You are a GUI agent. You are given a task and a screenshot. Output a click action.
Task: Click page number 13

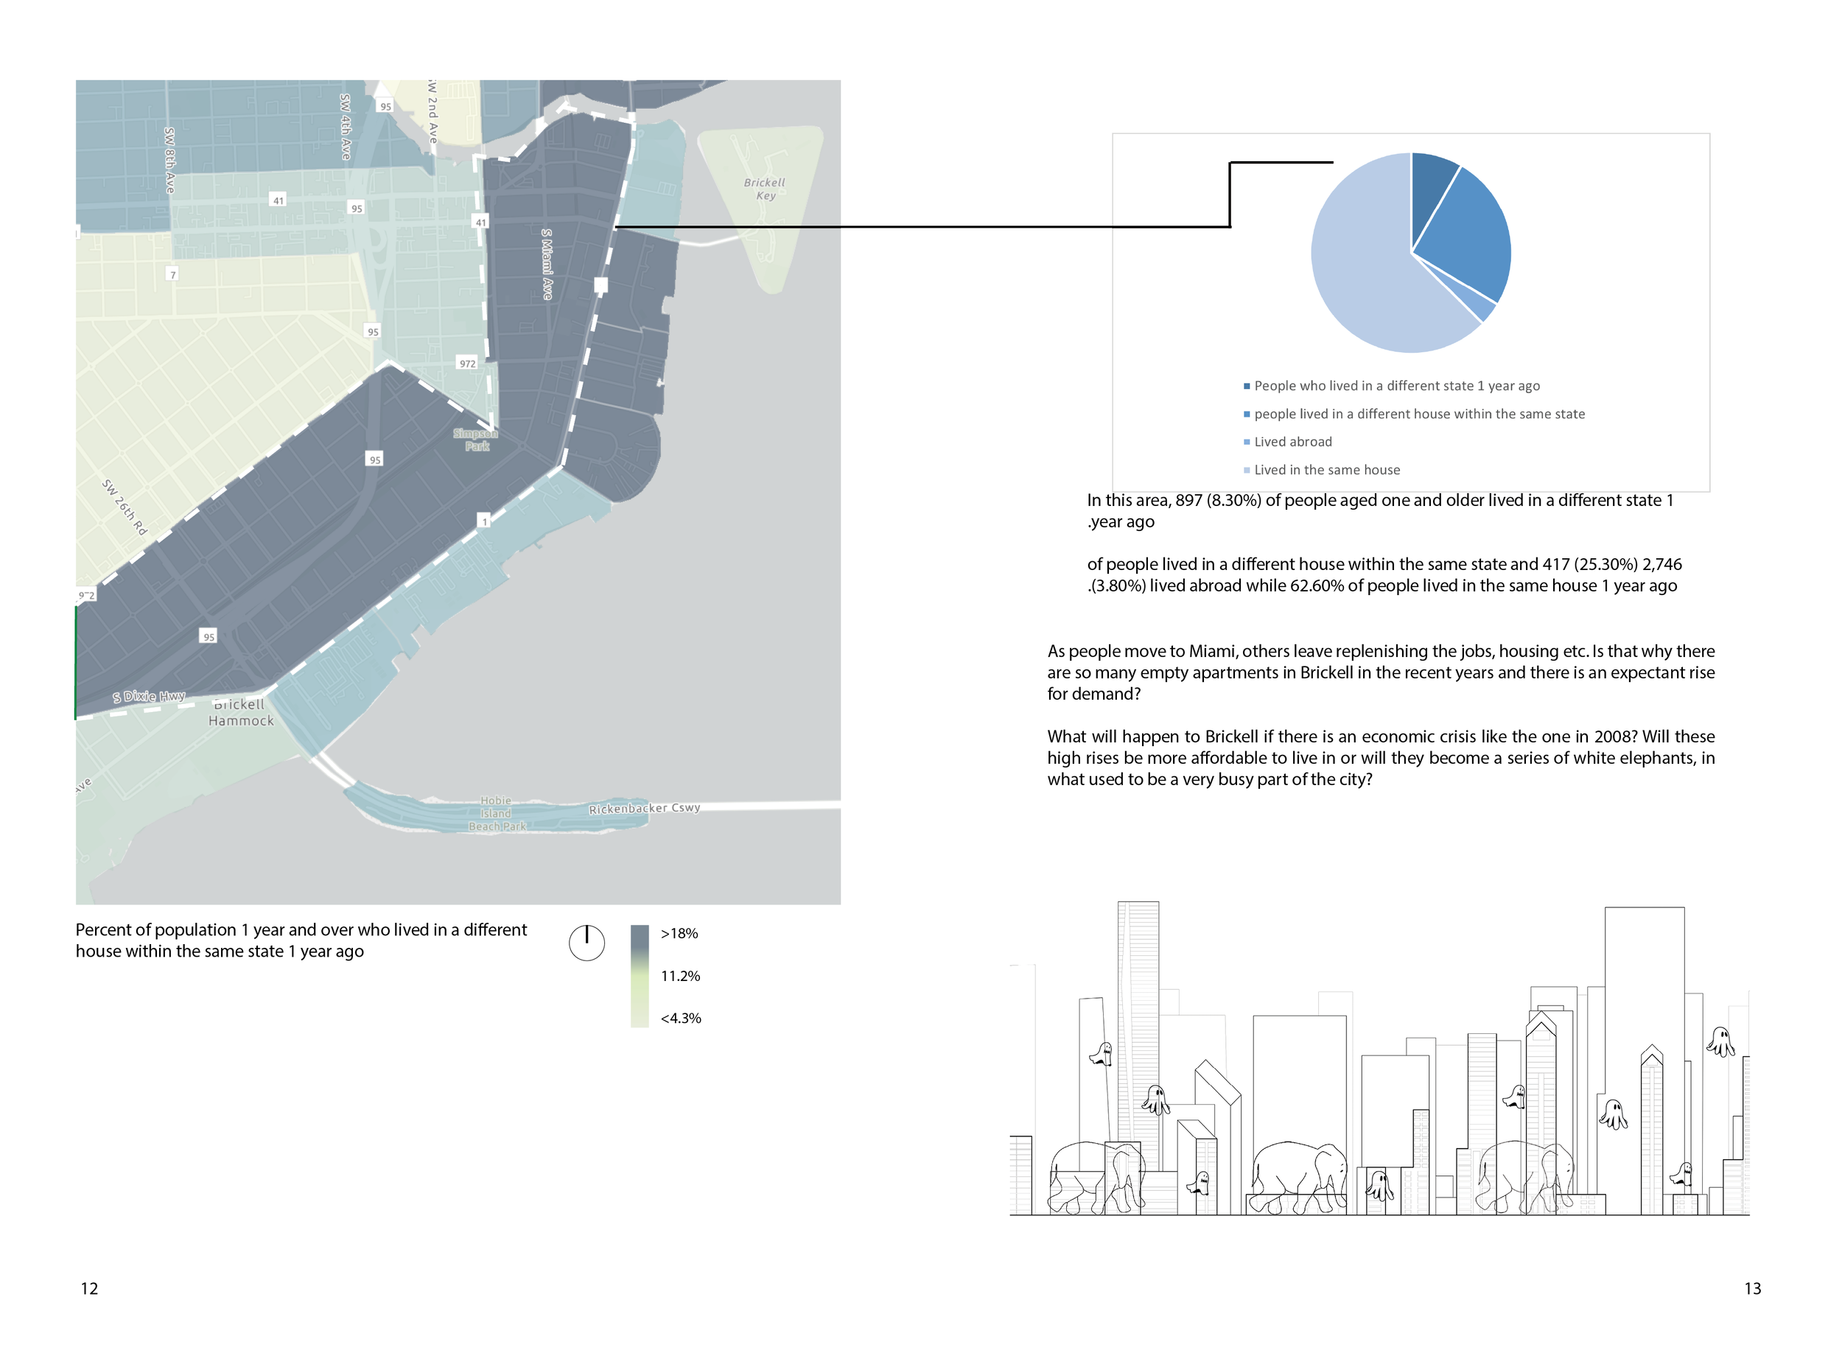point(1752,1289)
